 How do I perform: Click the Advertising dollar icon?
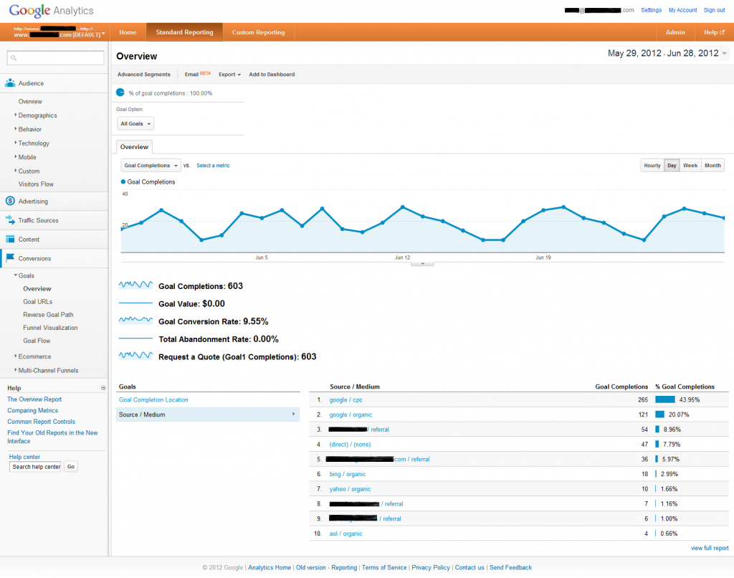10,201
